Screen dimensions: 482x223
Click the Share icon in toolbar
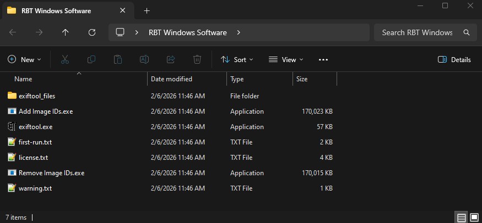(x=171, y=59)
